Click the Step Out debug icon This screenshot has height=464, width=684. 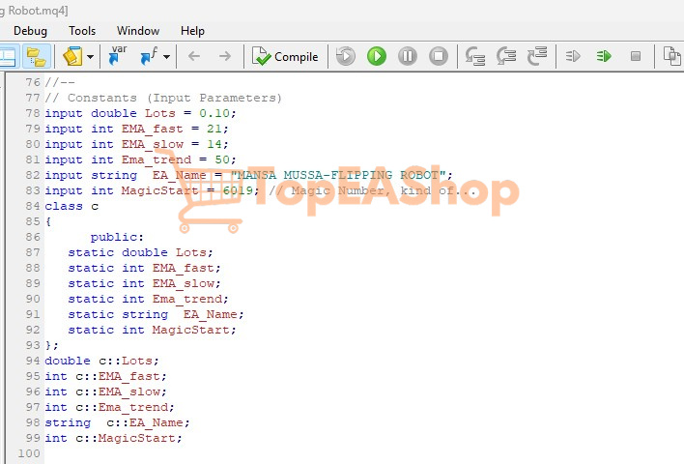coord(537,56)
